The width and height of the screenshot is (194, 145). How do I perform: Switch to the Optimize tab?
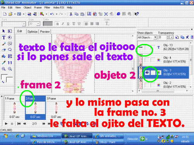pos(33,32)
